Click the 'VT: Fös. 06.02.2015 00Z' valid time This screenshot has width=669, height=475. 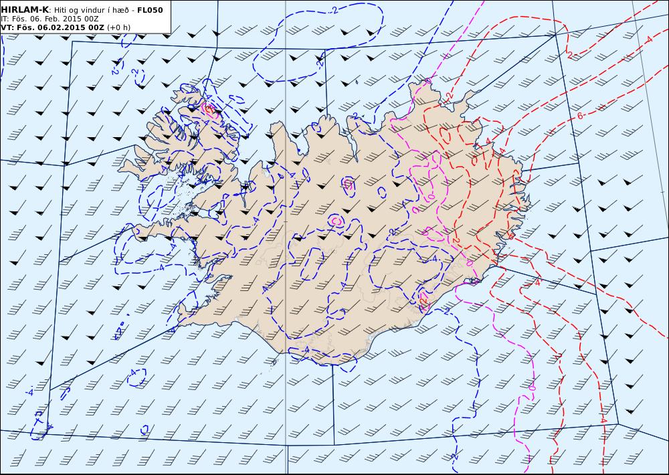pos(52,27)
